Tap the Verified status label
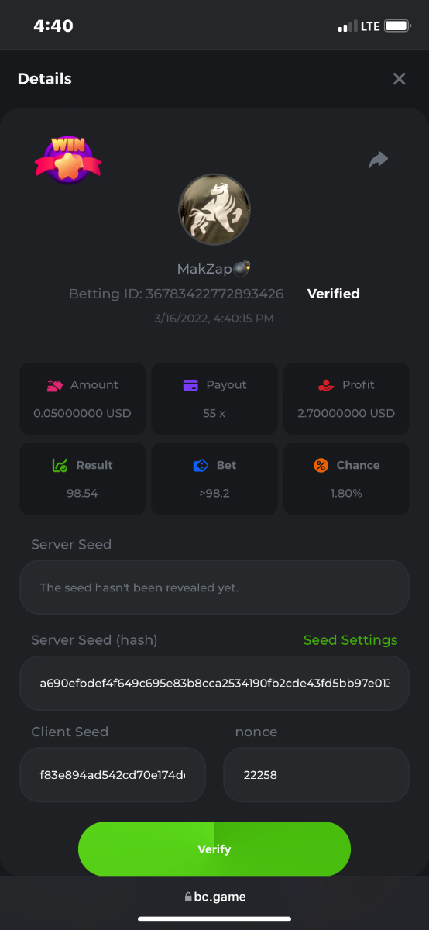 [x=334, y=294]
